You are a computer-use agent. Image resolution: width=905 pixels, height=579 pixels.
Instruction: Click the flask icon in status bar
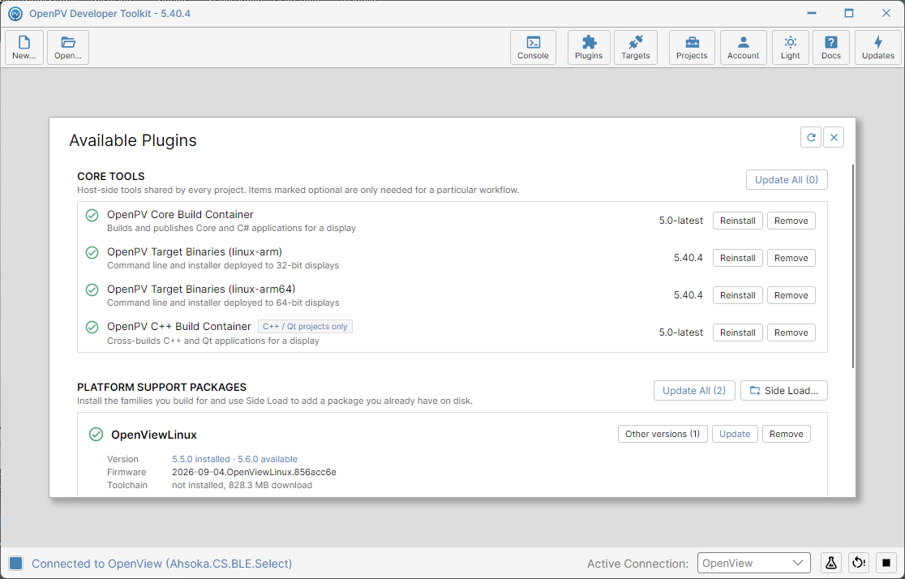tap(831, 563)
